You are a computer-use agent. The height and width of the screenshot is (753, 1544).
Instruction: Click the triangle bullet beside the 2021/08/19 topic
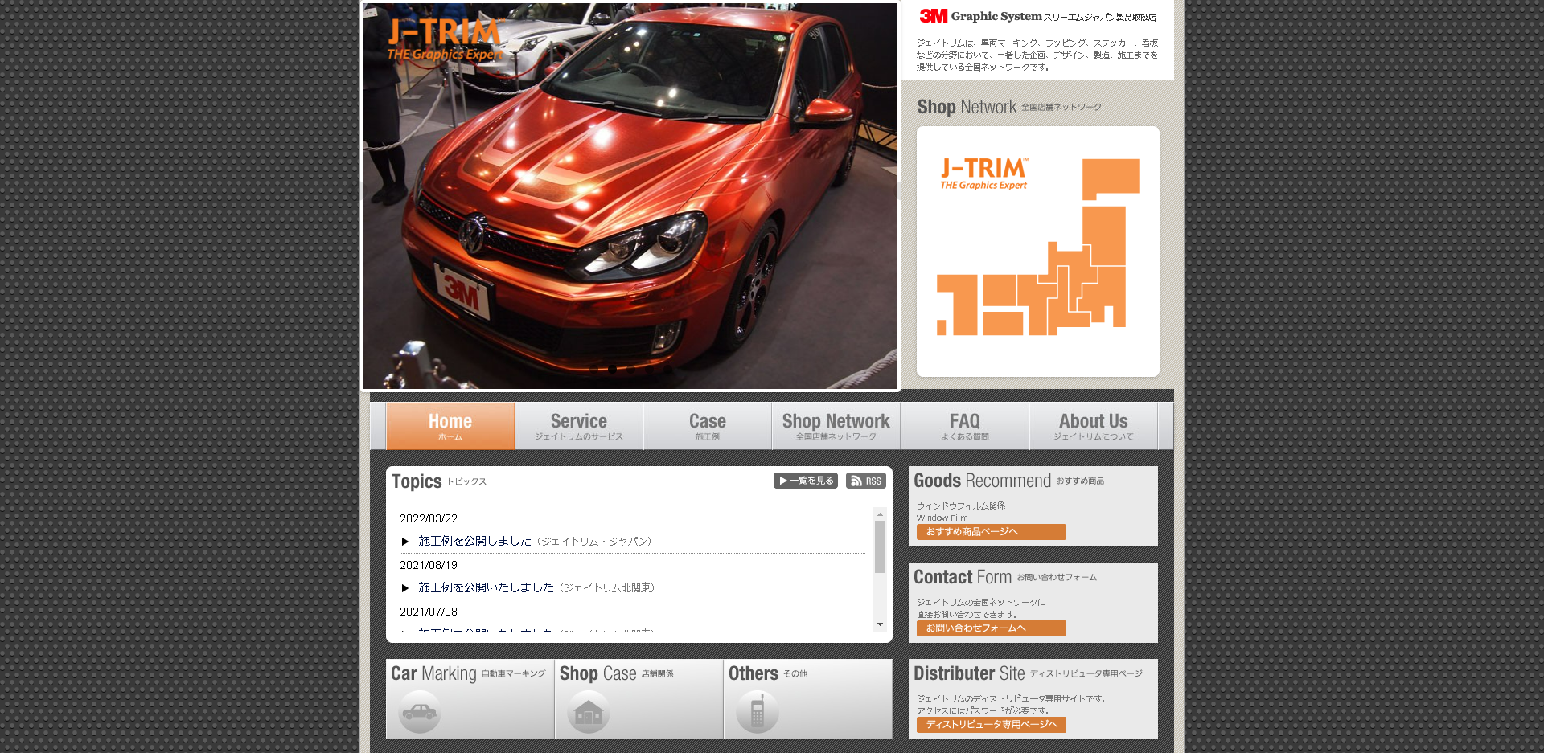pyautogui.click(x=405, y=588)
